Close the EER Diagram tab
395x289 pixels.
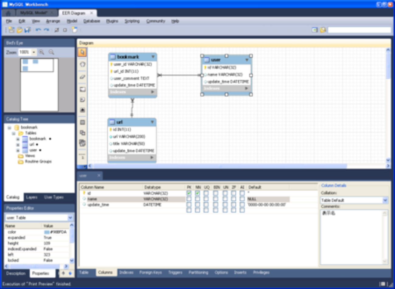point(92,13)
